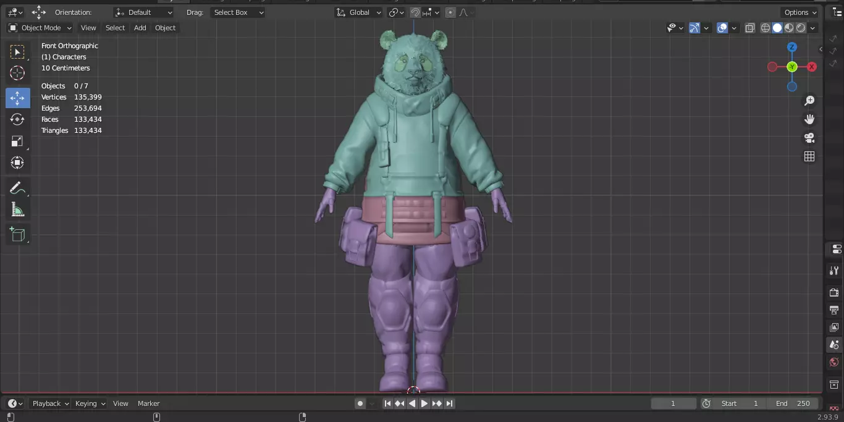The width and height of the screenshot is (844, 422).
Task: Toggle X-ray mode
Action: [750, 28]
